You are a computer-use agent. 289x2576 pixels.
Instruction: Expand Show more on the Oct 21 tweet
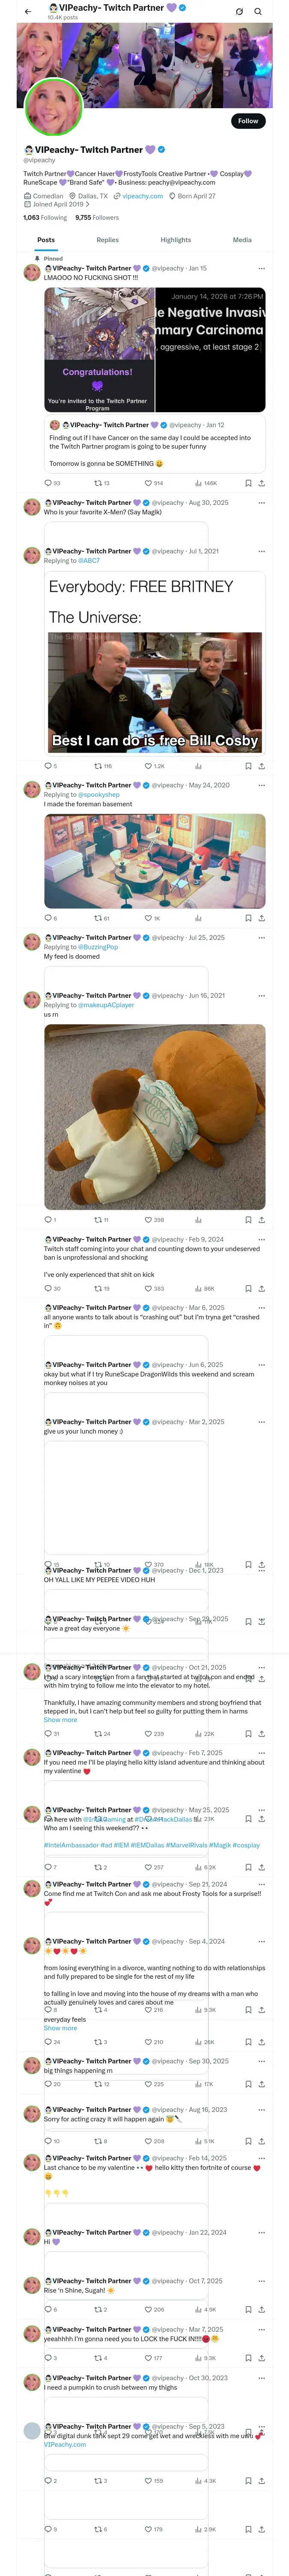click(60, 1720)
